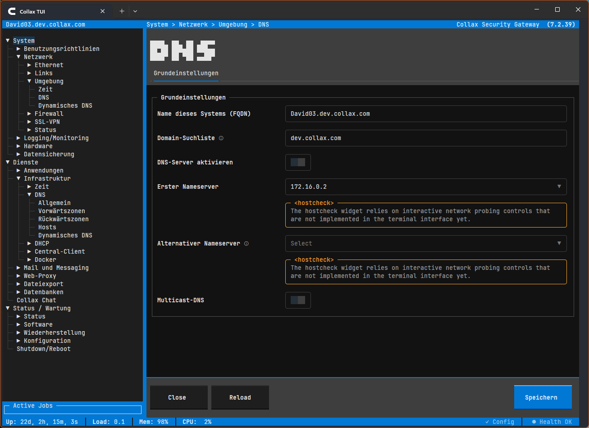
Task: Click the Reload button
Action: [240, 397]
